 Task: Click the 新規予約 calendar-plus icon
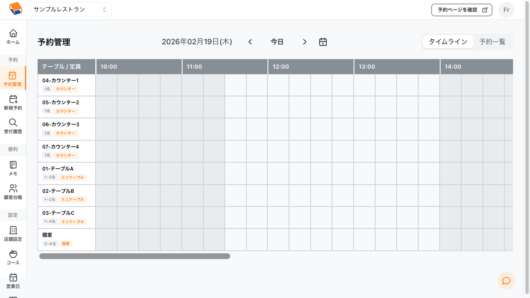click(13, 99)
